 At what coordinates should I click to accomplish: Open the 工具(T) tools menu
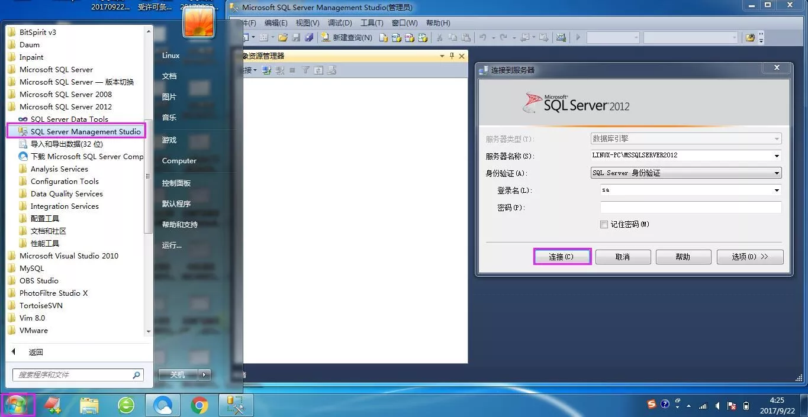(x=372, y=23)
